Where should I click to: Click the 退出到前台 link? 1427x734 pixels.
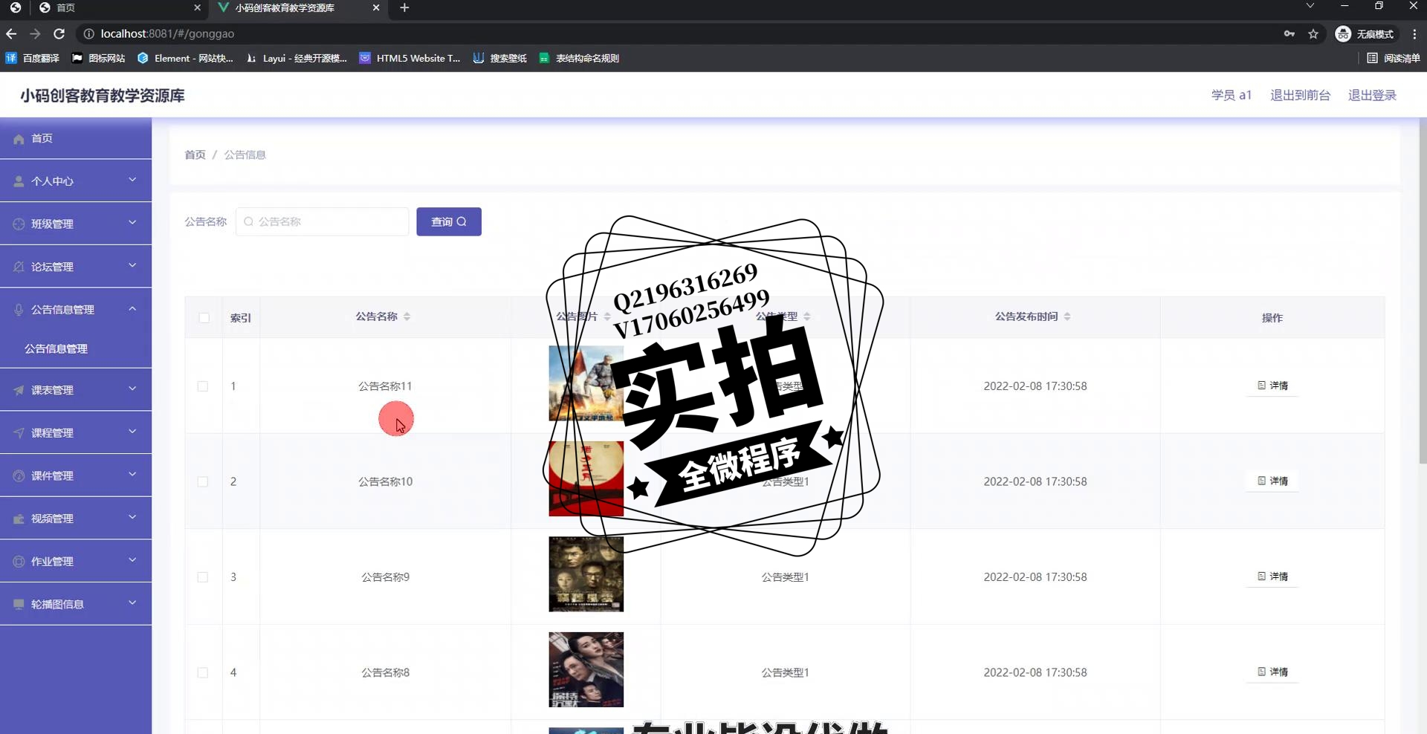1300,95
